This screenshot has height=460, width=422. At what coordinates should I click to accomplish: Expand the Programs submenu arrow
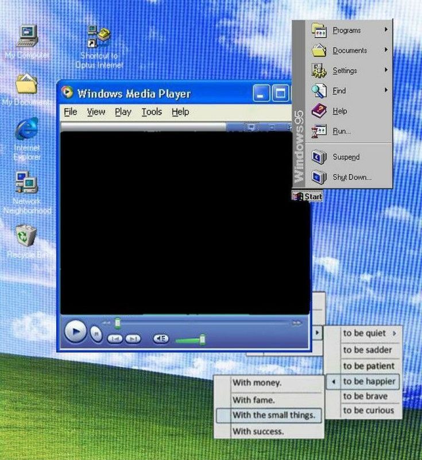tap(386, 29)
